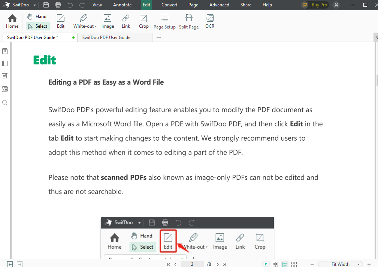
Task: Click the green 'Edit' page heading
Action: point(45,60)
